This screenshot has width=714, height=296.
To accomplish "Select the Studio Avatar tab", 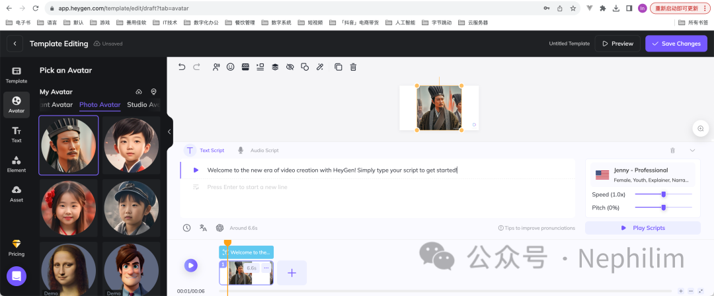I will pos(143,105).
